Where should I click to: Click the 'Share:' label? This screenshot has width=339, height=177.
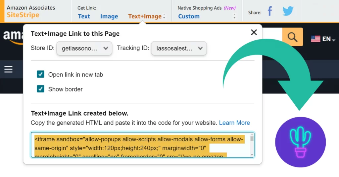(255, 13)
